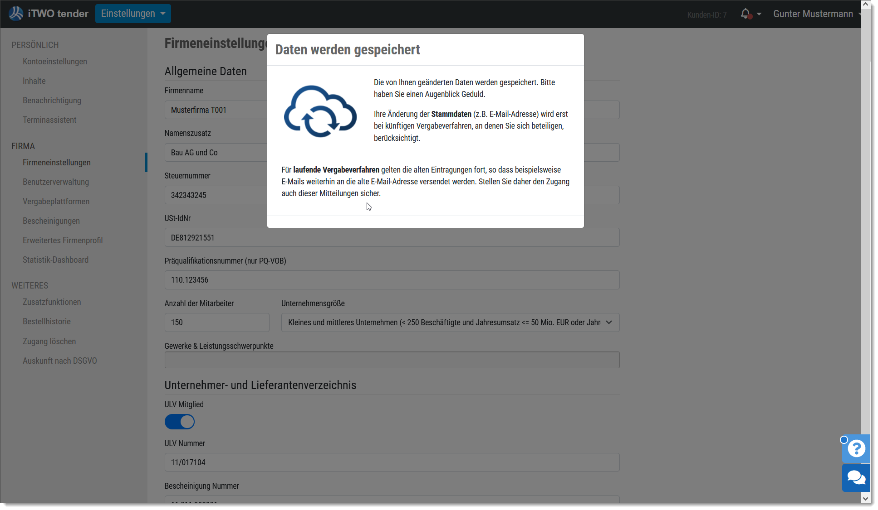Image resolution: width=878 pixels, height=510 pixels.
Task: Click the Gewerke & Leistungsschwerpunkte field
Action: pos(392,360)
